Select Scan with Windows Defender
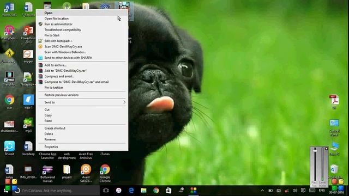 click(82, 52)
